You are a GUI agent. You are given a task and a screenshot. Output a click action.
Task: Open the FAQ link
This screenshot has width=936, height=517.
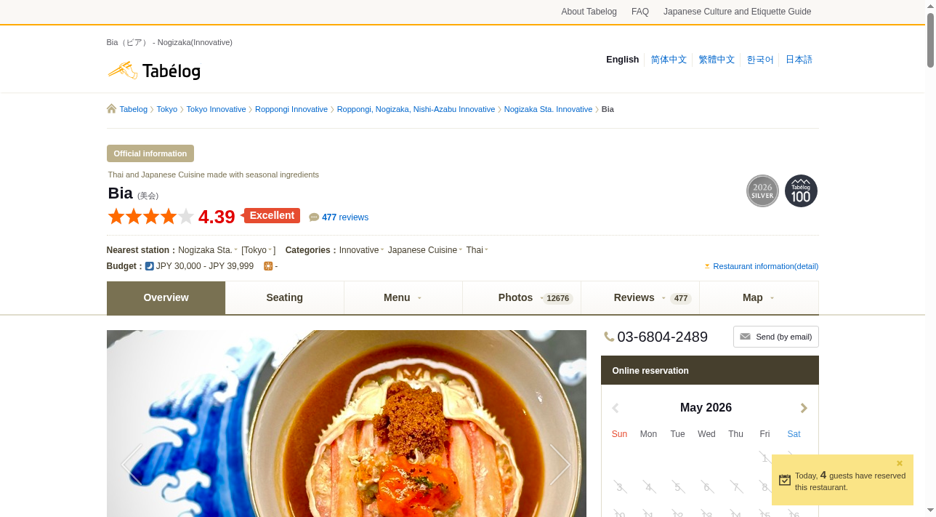pyautogui.click(x=640, y=12)
